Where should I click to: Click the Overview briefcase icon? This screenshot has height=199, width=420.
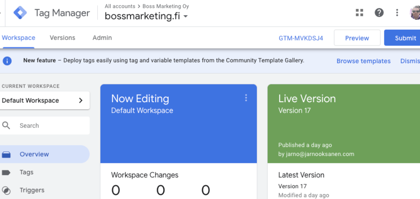6,155
